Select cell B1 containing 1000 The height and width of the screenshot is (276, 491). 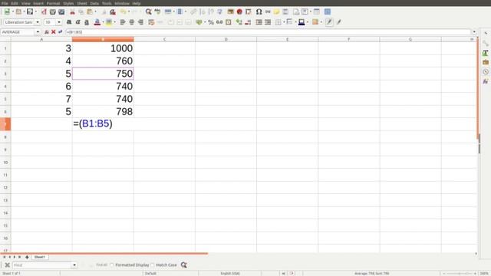click(103, 48)
